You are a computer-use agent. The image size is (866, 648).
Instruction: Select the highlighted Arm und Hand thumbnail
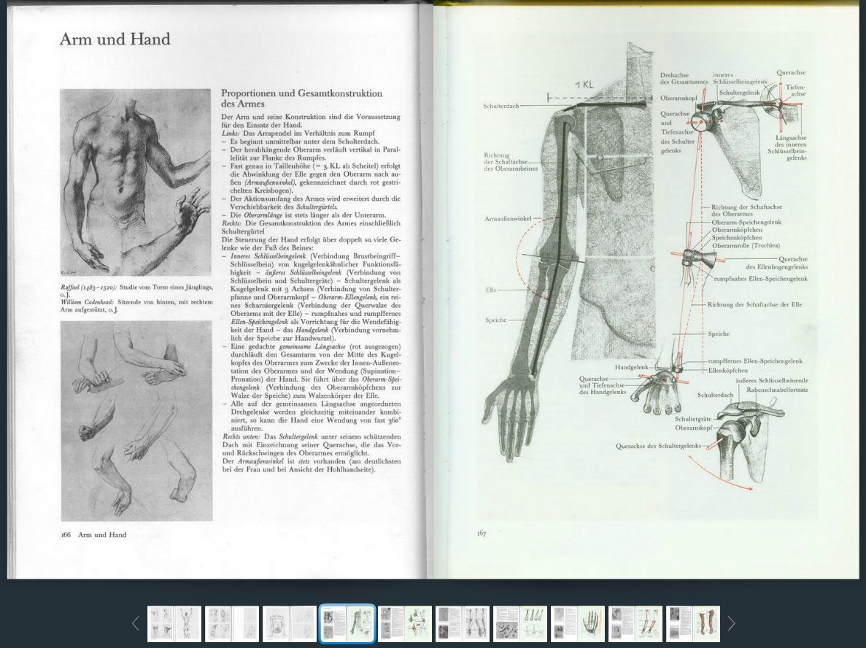point(347,624)
